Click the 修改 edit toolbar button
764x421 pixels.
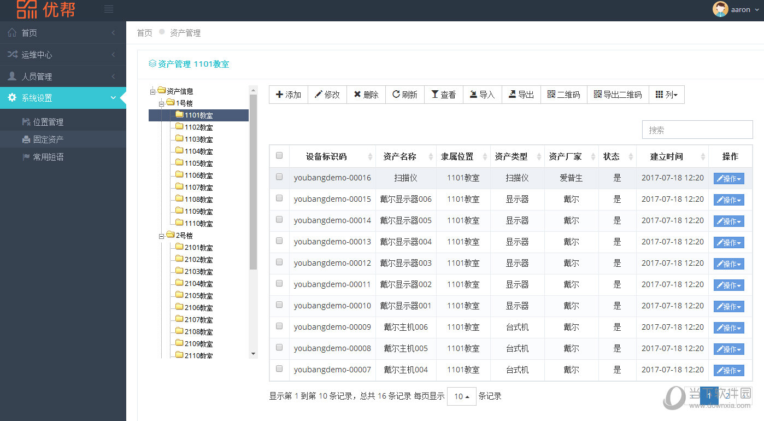point(327,95)
